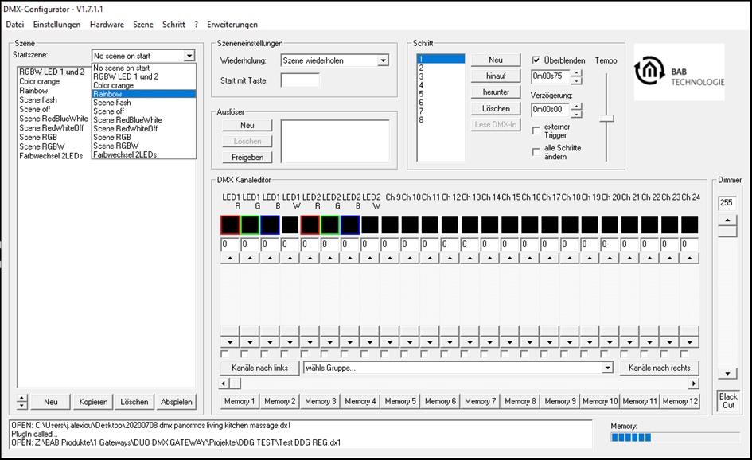The width and height of the screenshot is (752, 460).
Task: Increase Überblenden time with spinner up
Action: coord(576,73)
